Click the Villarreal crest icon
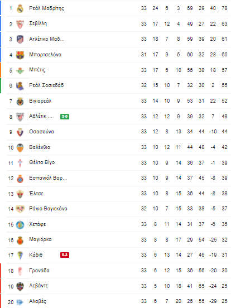 pos(20,101)
